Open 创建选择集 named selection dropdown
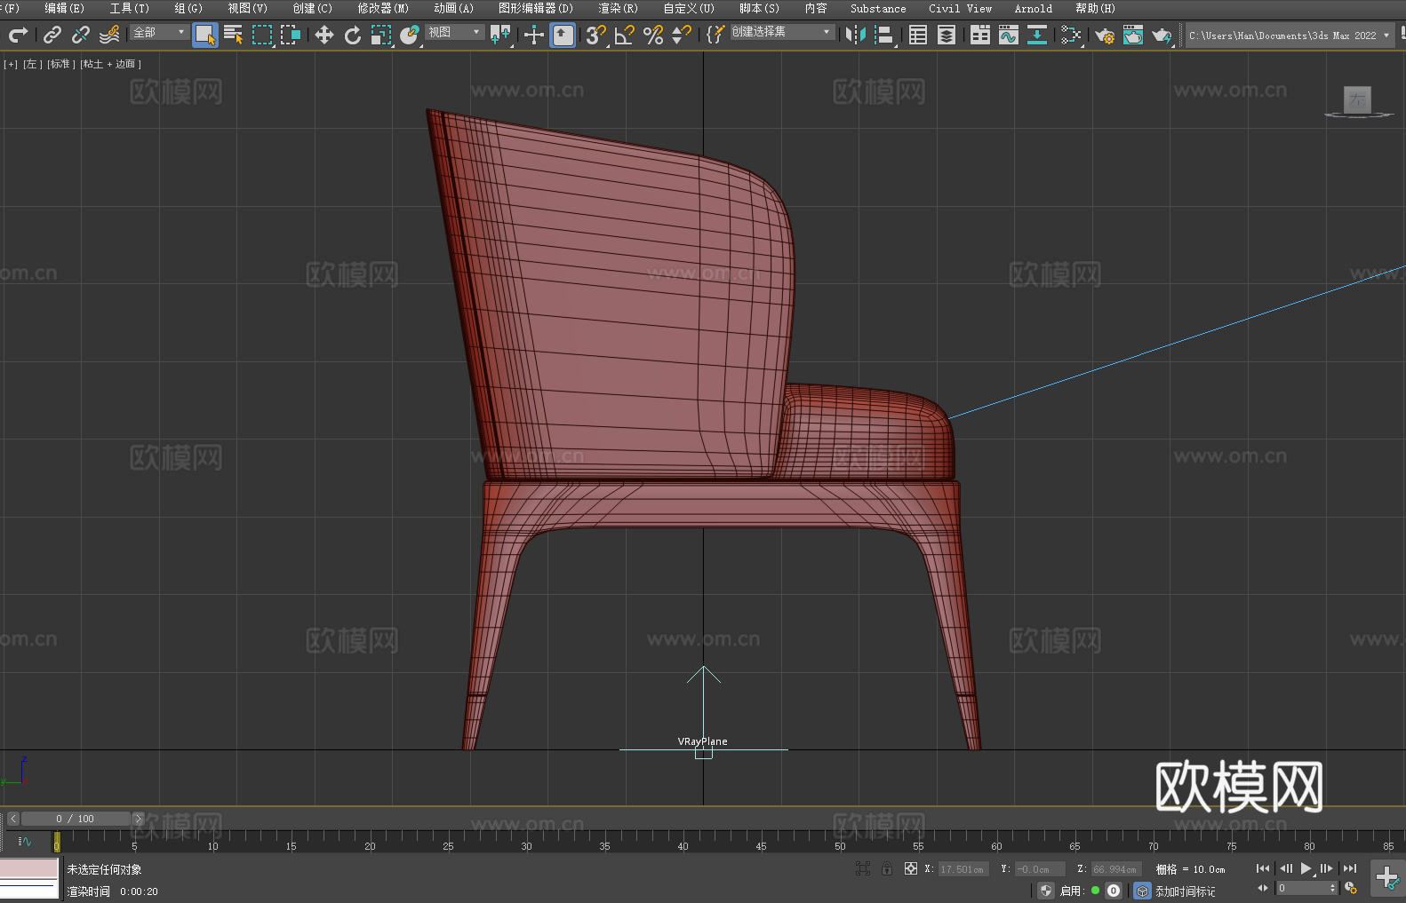Screen dimensions: 1406x903 click(782, 32)
